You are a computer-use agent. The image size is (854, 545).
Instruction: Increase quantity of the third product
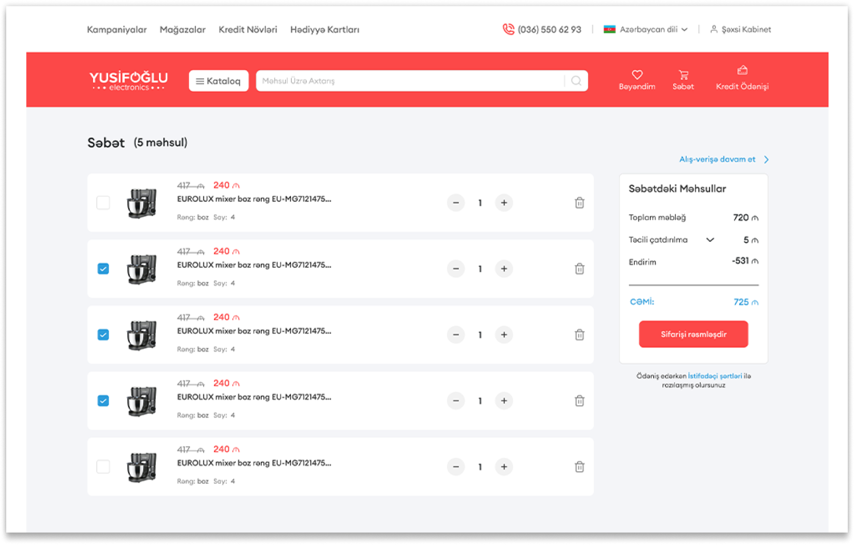click(x=503, y=335)
